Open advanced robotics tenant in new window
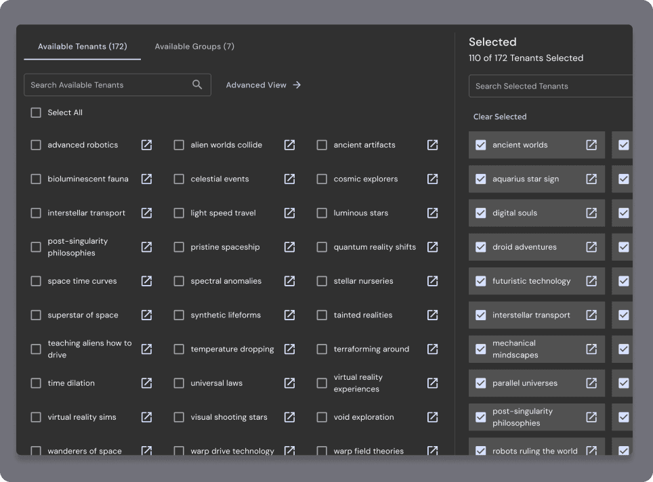Image resolution: width=653 pixels, height=482 pixels. click(x=146, y=145)
